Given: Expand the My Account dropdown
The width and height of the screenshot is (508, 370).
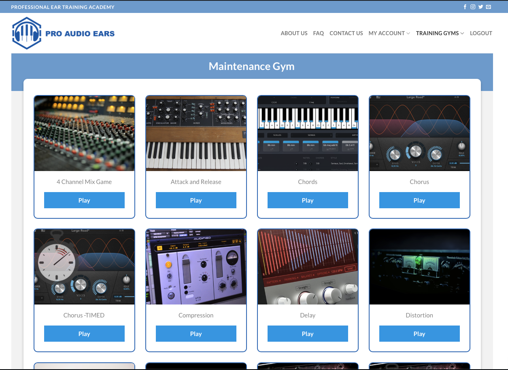Looking at the screenshot, I should click(389, 33).
